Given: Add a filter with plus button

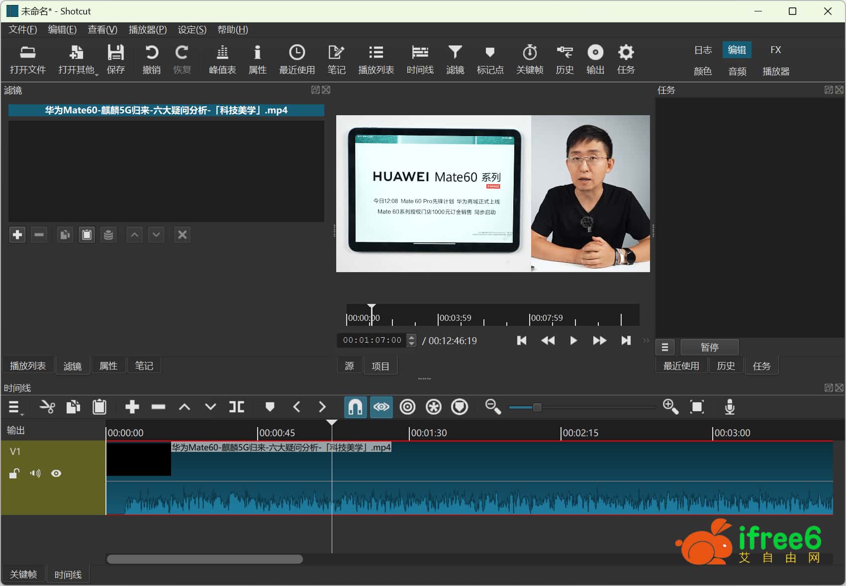Looking at the screenshot, I should click(17, 235).
